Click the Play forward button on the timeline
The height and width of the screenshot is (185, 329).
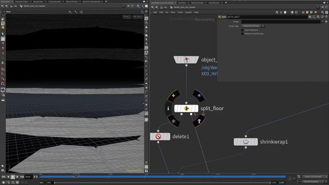click(x=17, y=177)
